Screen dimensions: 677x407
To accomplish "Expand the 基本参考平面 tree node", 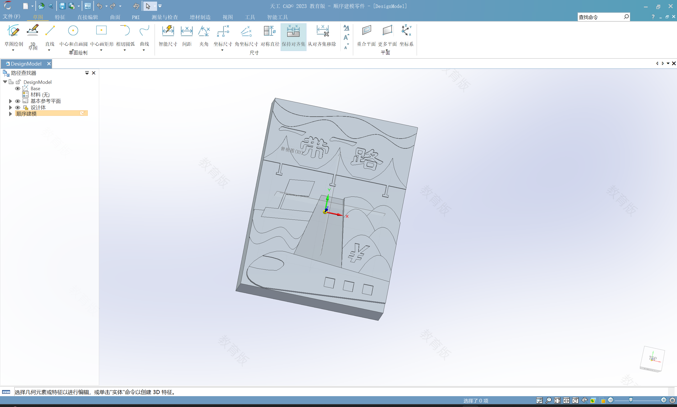I will (x=10, y=101).
